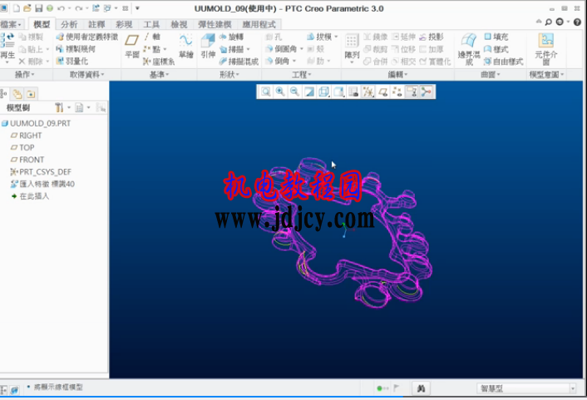
Task: Expand the Model Intent (模型意圖) group
Action: [x=546, y=75]
